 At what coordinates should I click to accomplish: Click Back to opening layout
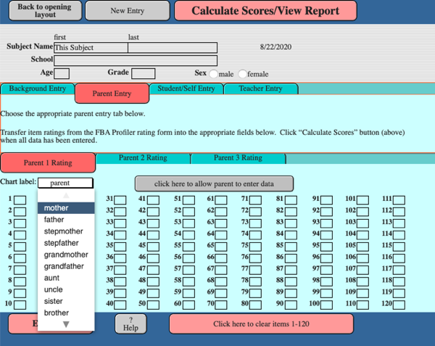40,11
